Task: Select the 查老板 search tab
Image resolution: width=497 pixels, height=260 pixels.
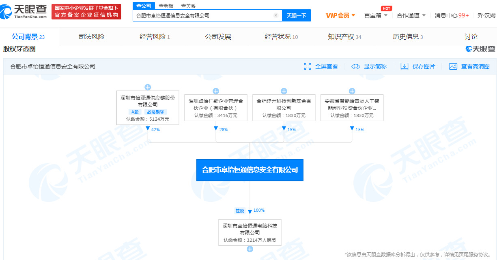Action: click(x=166, y=6)
